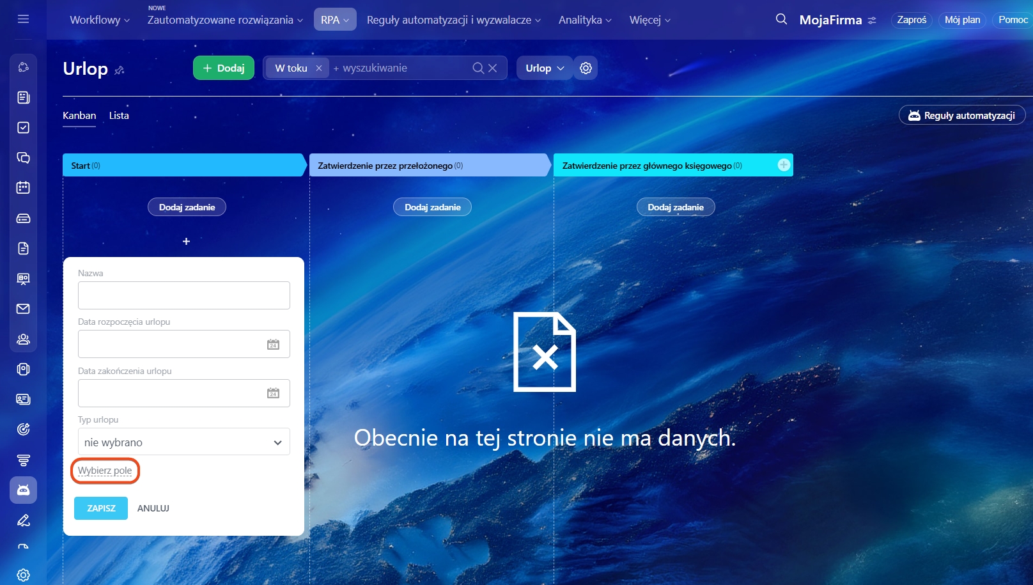Open the calendar icon in left sidebar
Viewport: 1033px width, 585px height.
tap(23, 188)
